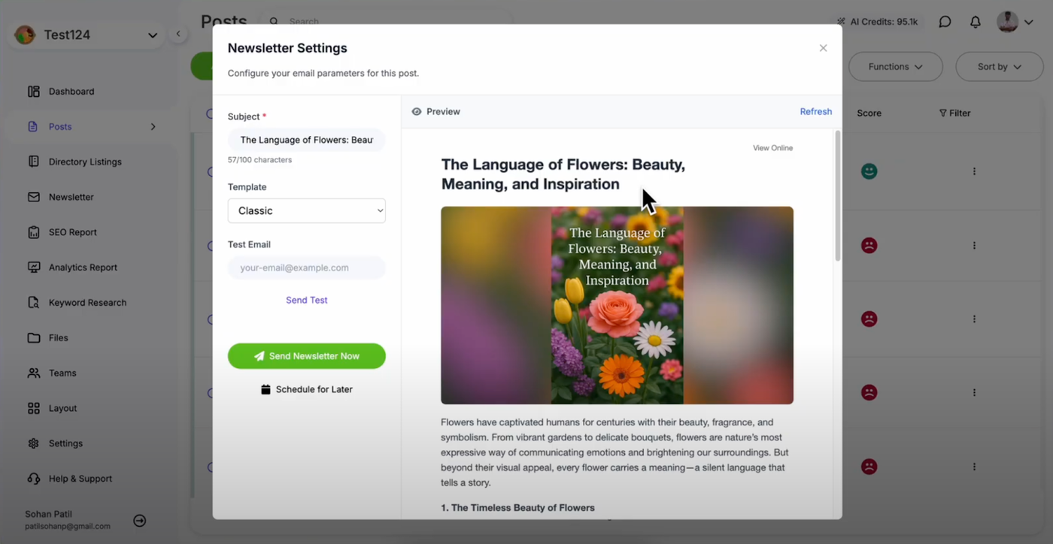Image resolution: width=1053 pixels, height=544 pixels.
Task: Open the Sort by dropdown
Action: coord(999,67)
